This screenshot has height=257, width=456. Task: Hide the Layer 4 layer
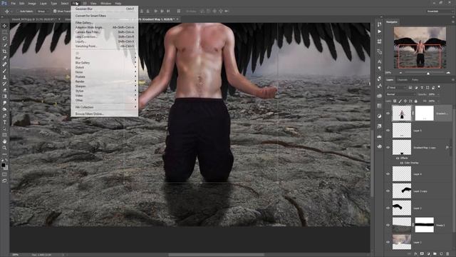click(388, 174)
